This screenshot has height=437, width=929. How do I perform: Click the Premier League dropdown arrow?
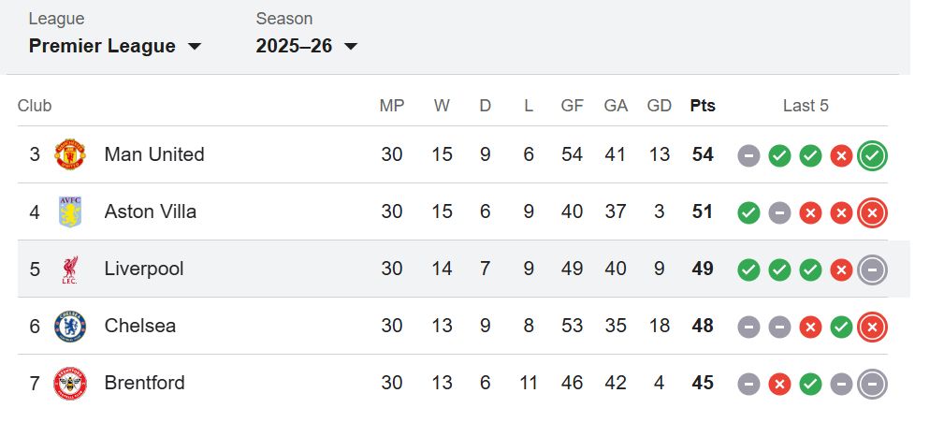[x=195, y=47]
